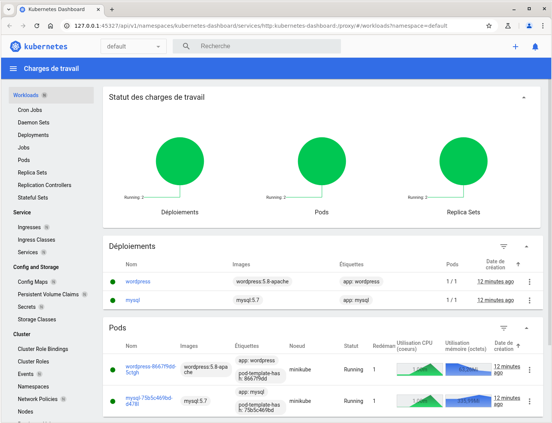
Task: Open actions menu for wordpress deployment
Action: (530, 281)
